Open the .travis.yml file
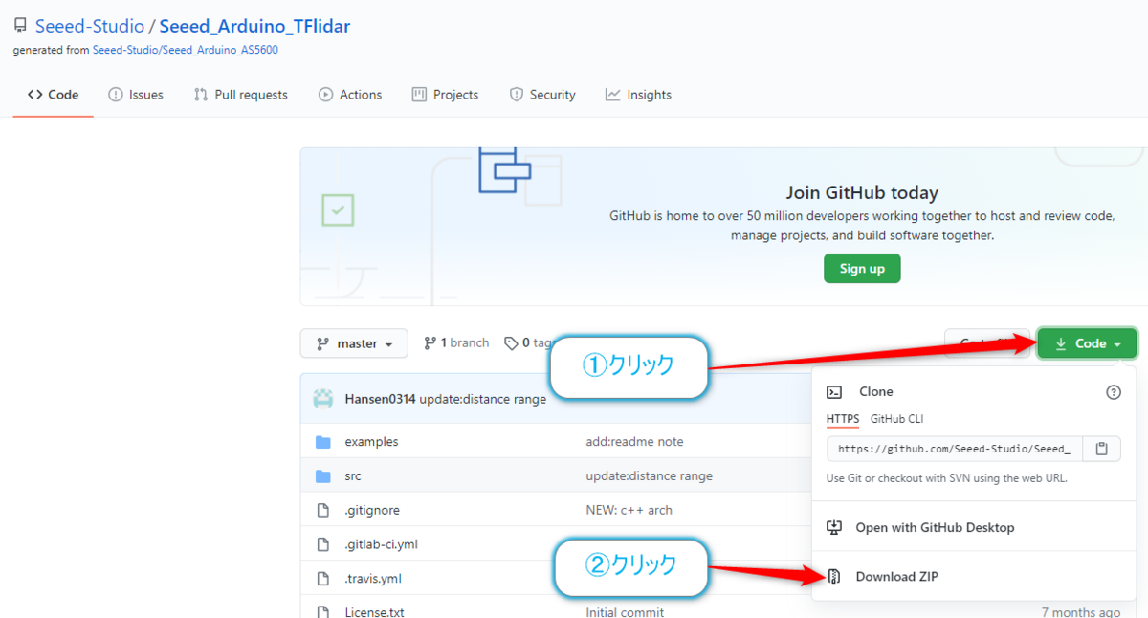This screenshot has width=1148, height=618. point(373,578)
